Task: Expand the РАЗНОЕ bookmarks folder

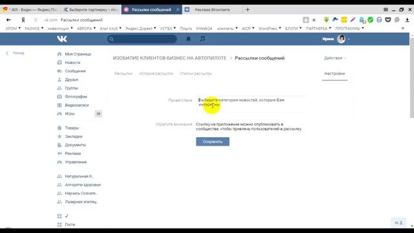Action: coord(34,28)
